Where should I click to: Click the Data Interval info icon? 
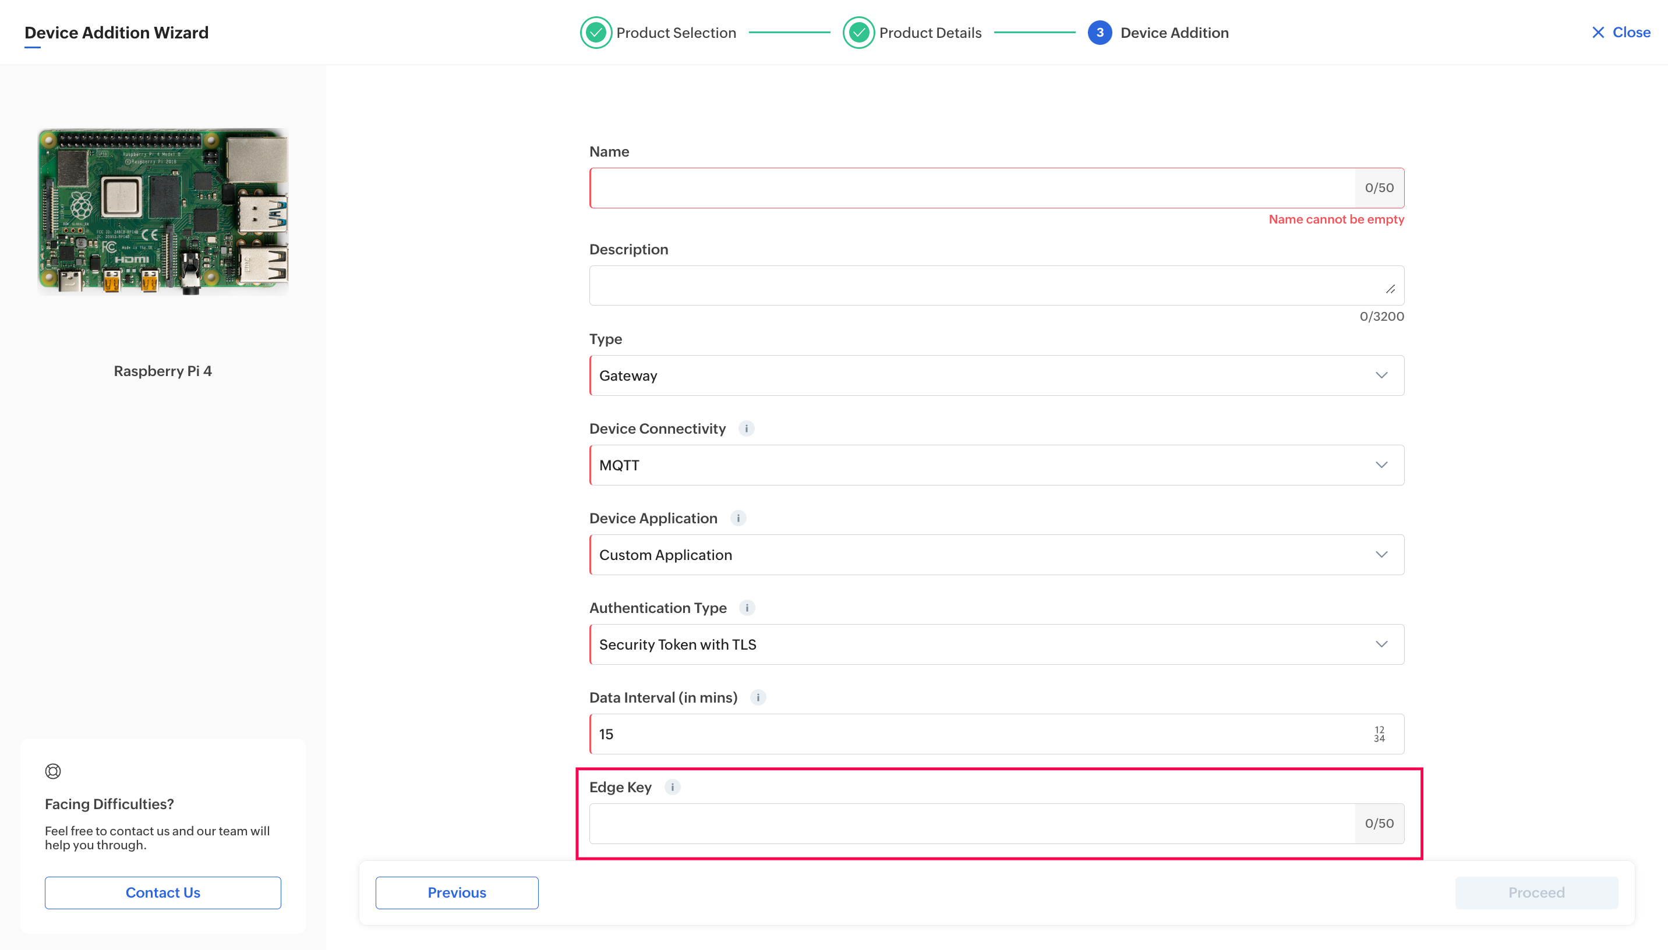[x=758, y=697]
